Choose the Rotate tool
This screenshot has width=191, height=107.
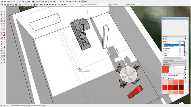(1, 35)
